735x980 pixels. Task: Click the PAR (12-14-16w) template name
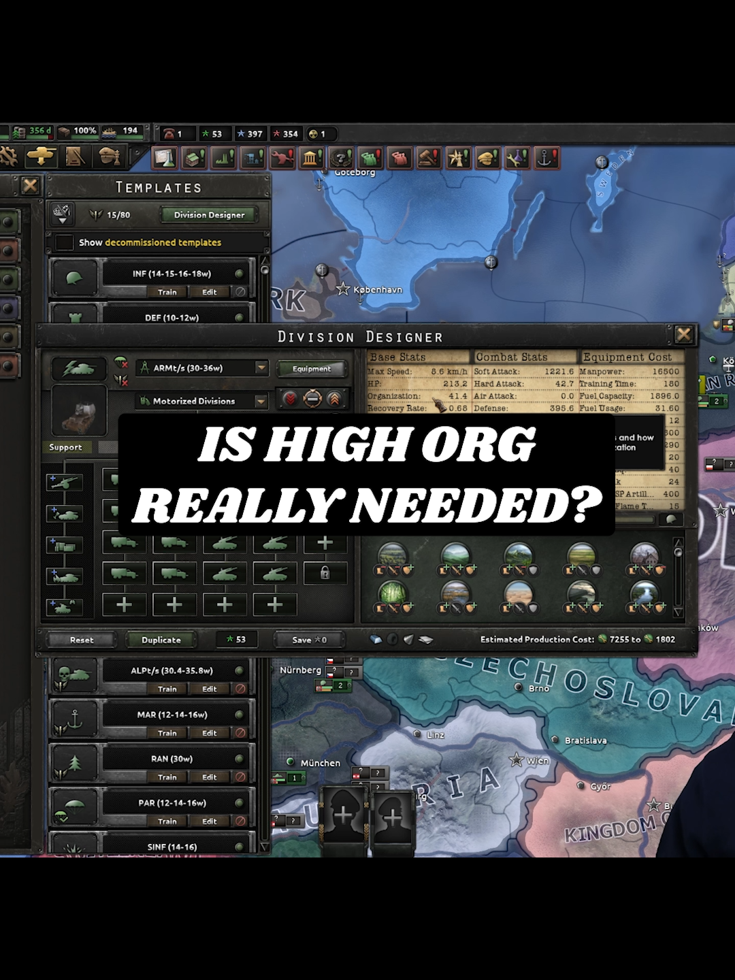(172, 803)
